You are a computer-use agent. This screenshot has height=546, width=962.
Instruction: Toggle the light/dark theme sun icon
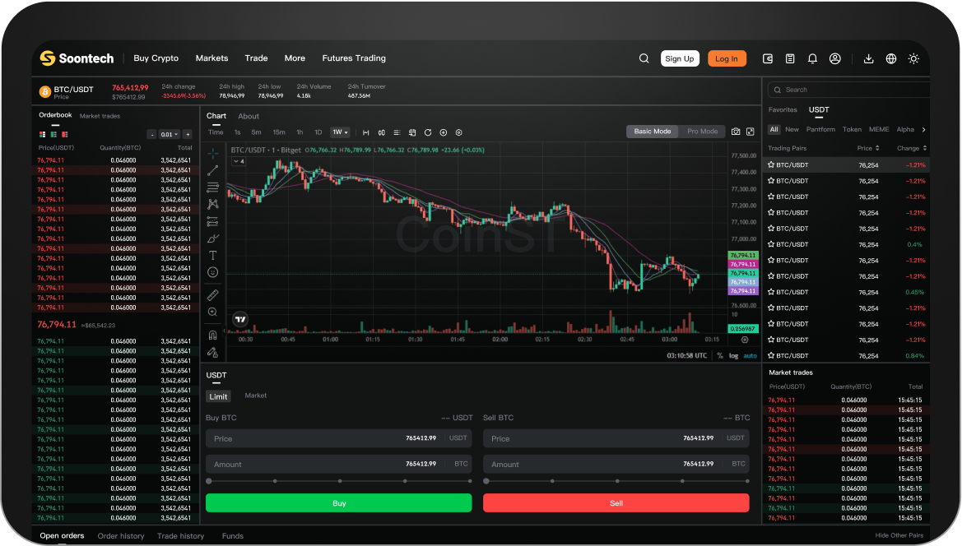(x=913, y=58)
